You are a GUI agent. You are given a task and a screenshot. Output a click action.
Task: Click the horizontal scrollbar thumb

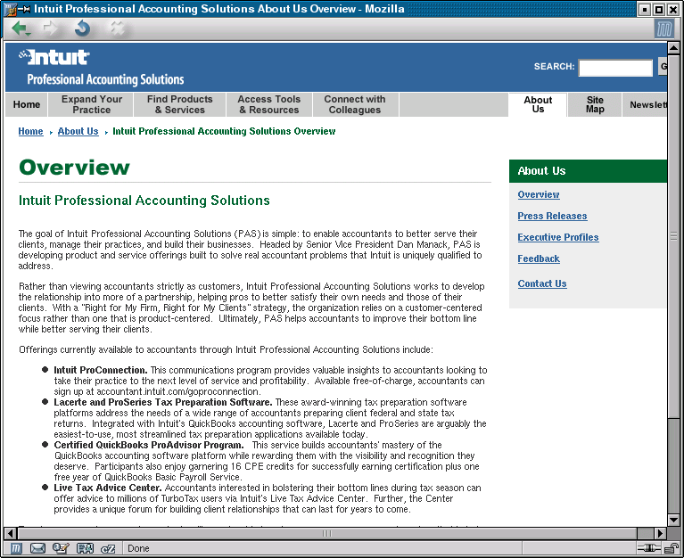(327, 533)
